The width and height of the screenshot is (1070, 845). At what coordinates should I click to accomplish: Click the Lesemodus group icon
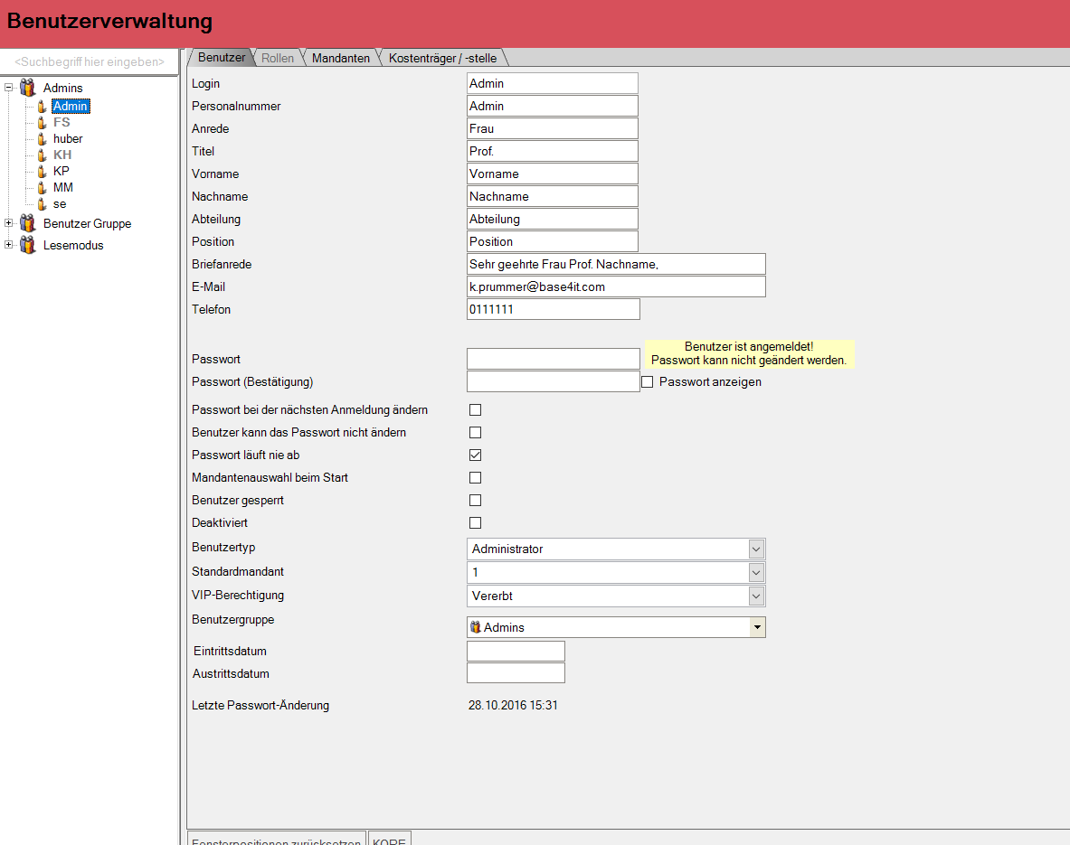tap(28, 245)
